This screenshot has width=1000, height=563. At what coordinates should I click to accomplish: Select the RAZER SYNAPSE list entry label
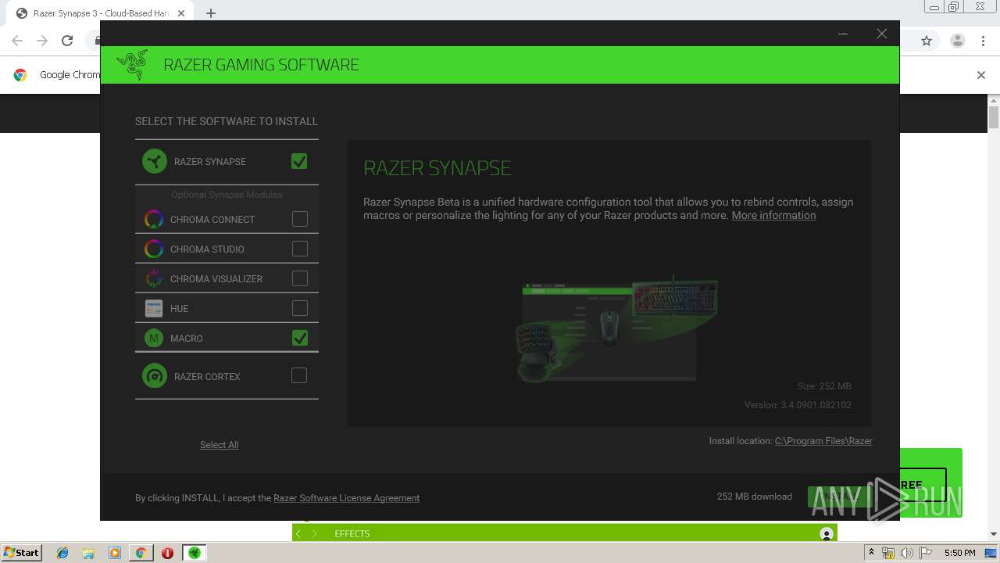pyautogui.click(x=210, y=162)
